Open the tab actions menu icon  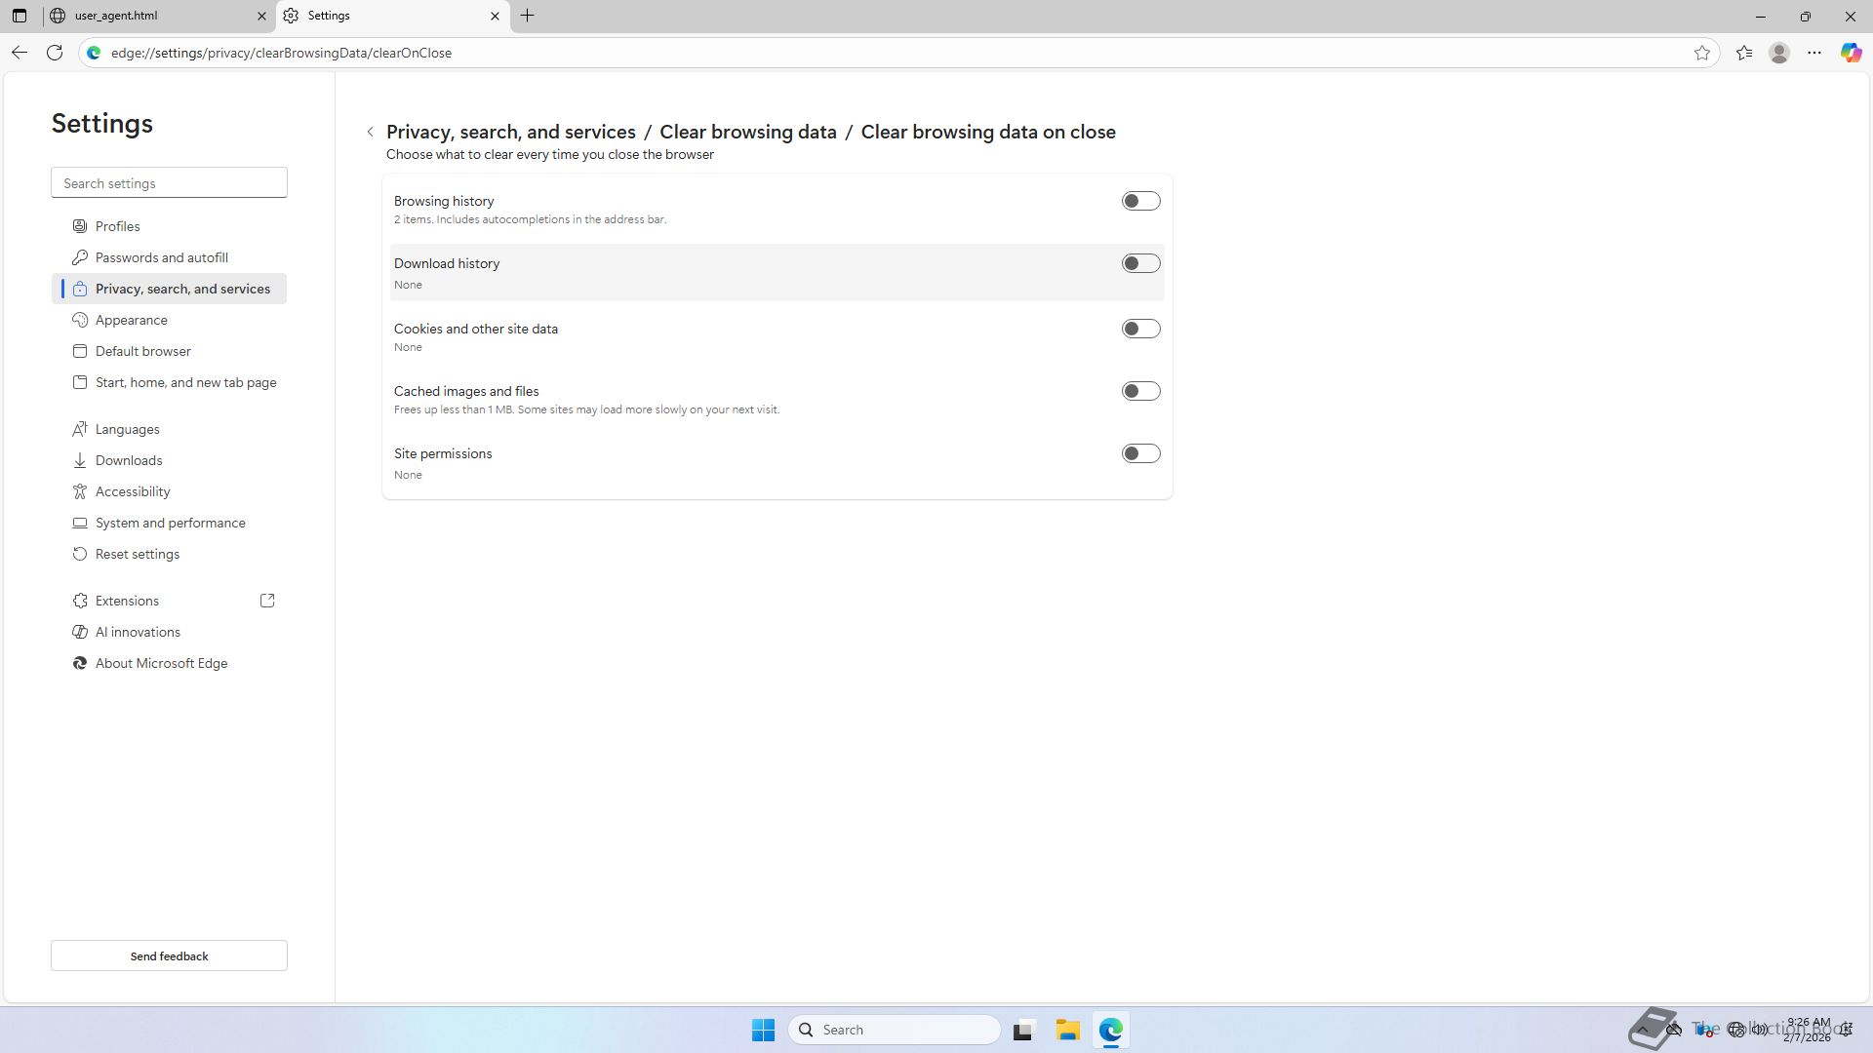click(20, 16)
